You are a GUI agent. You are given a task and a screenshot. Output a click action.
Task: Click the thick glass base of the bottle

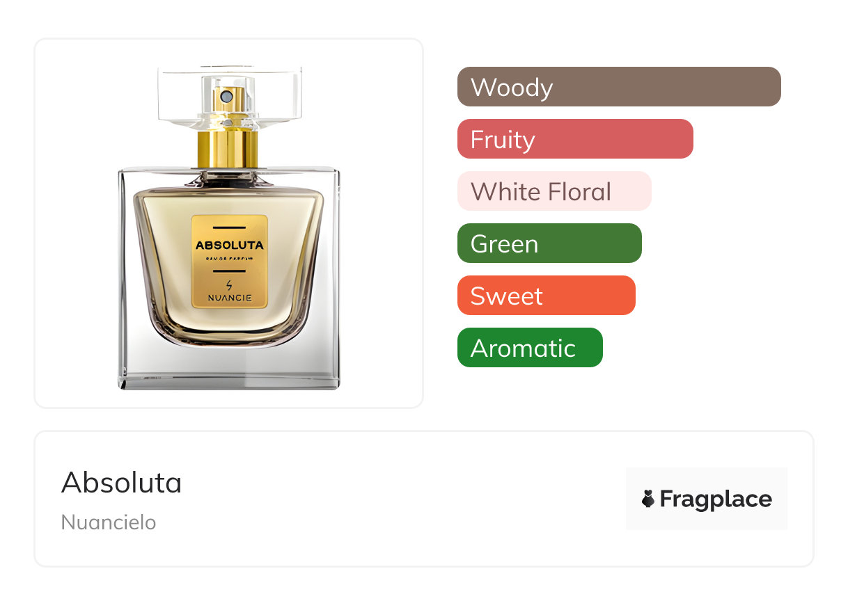coord(229,367)
